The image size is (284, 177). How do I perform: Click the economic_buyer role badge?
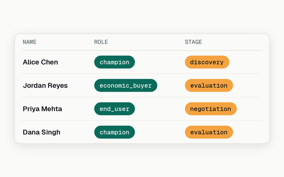(x=126, y=85)
